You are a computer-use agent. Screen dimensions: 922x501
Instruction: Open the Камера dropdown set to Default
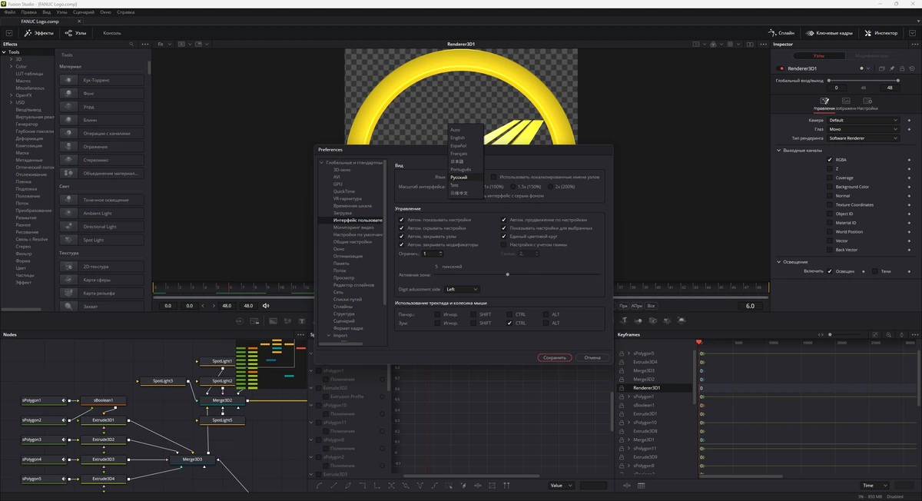coord(863,120)
